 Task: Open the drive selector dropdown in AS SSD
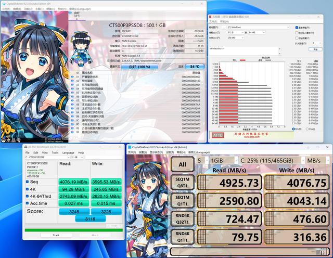[47, 157]
